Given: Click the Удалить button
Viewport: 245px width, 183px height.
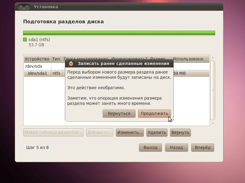Looking at the screenshot, I should (157, 132).
